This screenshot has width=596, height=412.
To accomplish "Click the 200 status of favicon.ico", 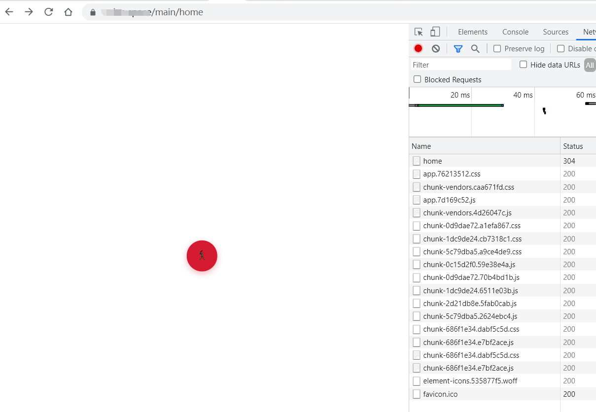I will point(569,394).
